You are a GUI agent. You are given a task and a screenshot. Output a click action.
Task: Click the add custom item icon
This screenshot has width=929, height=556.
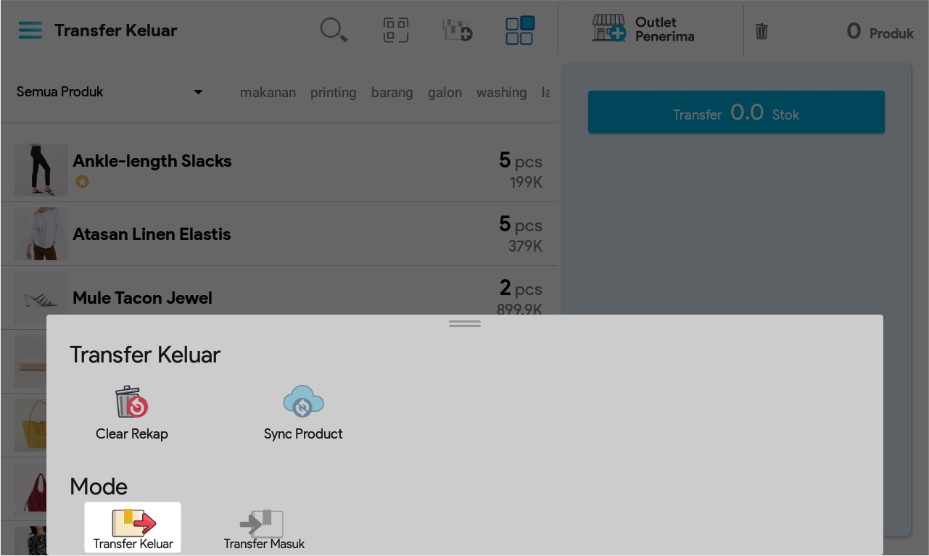(458, 31)
